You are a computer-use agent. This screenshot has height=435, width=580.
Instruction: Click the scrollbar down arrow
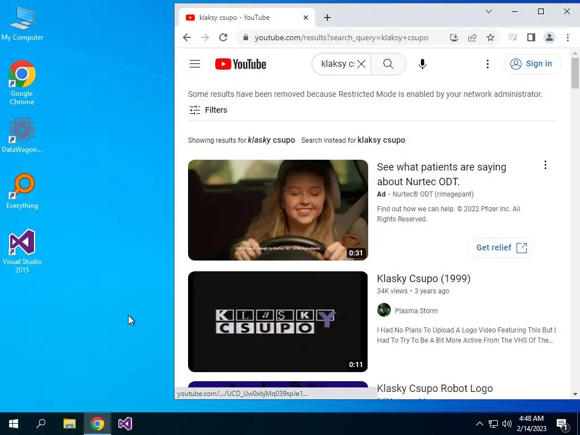[x=575, y=394]
